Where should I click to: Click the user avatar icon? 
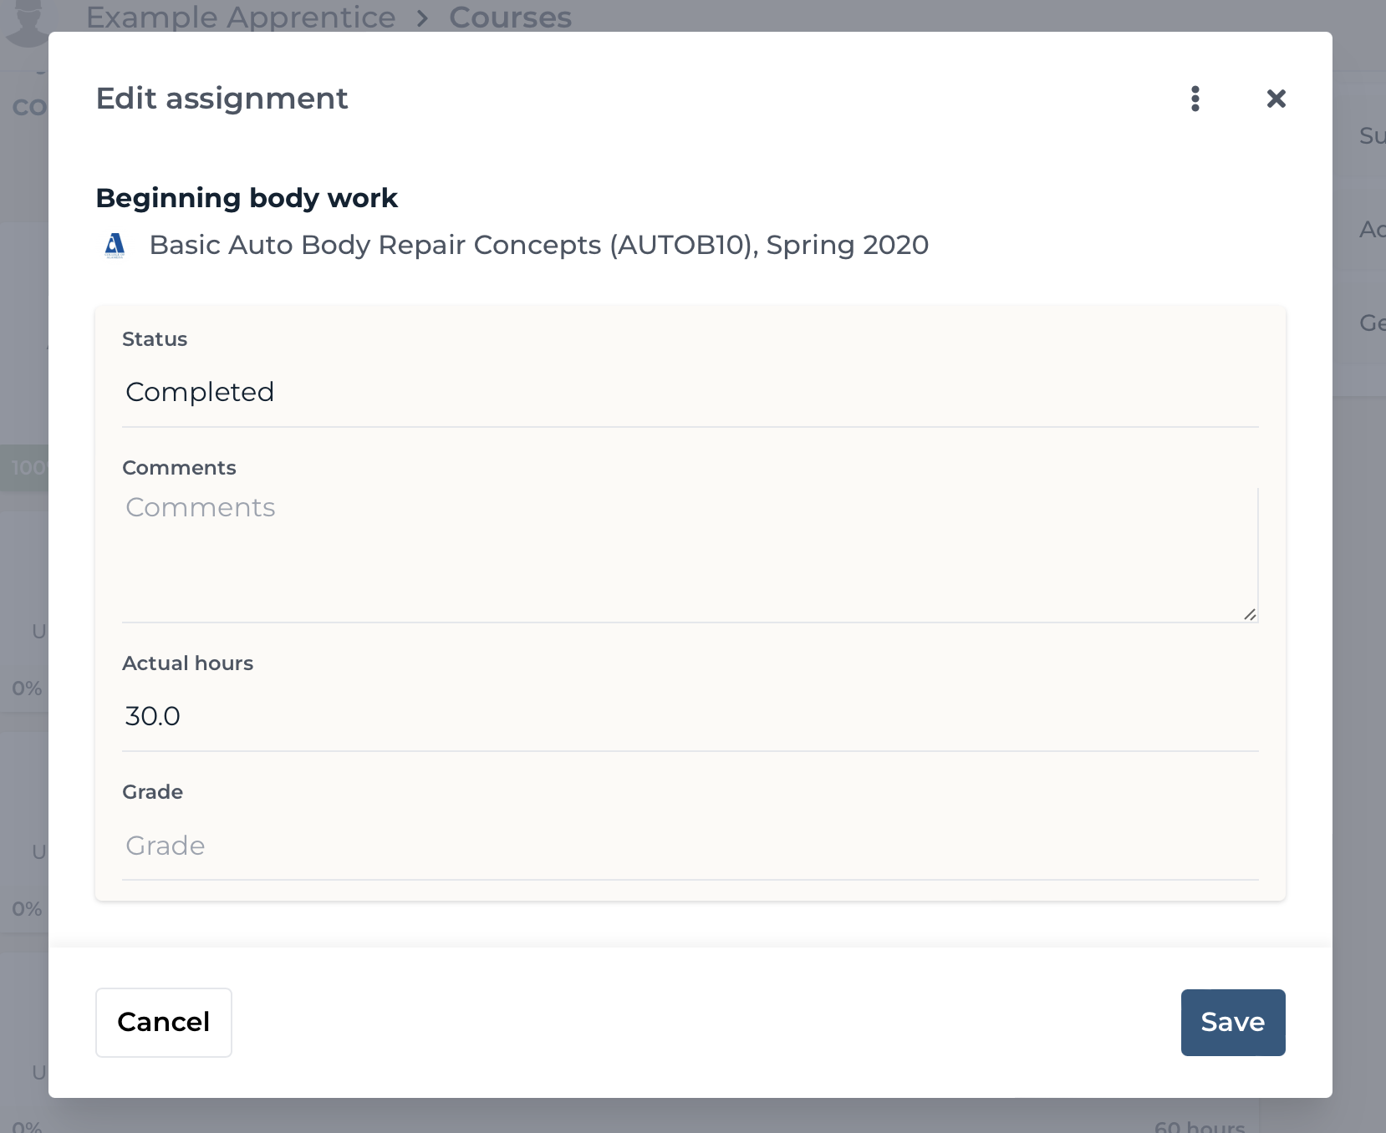point(28,22)
